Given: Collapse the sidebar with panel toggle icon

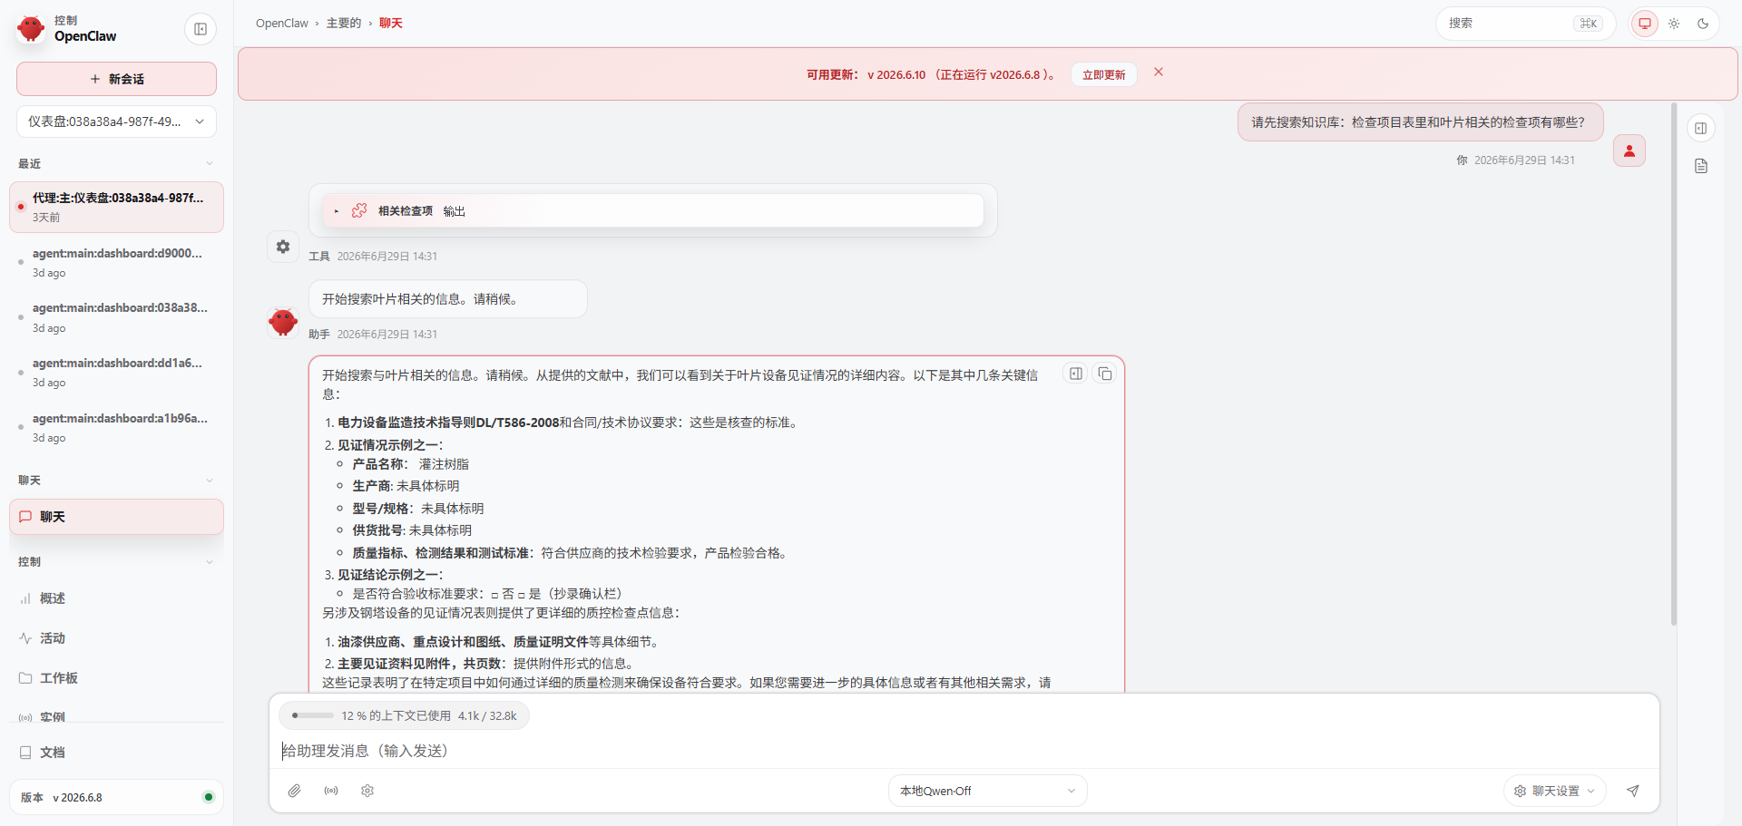Looking at the screenshot, I should pyautogui.click(x=201, y=29).
